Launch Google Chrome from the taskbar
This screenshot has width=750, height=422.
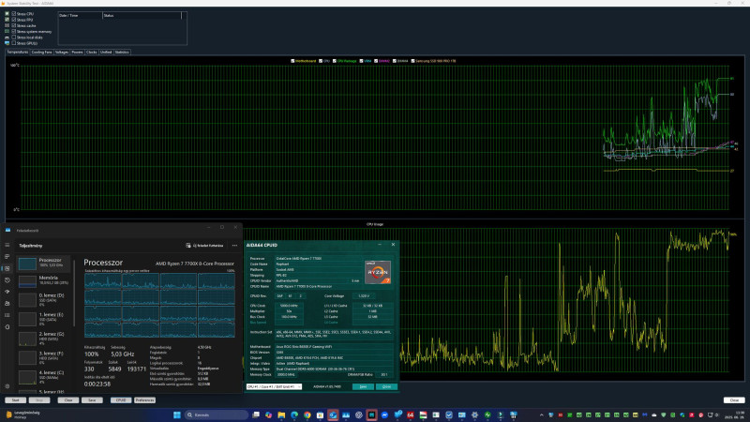click(307, 414)
